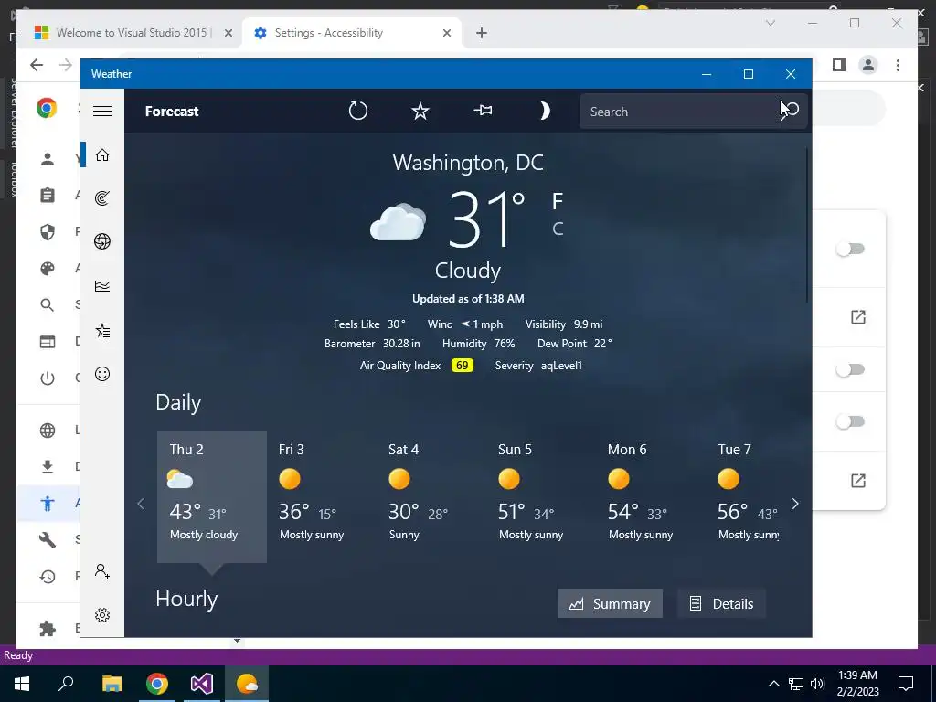The image size is (936, 702).
Task: Pin the forecast to Start
Action: pyautogui.click(x=483, y=111)
